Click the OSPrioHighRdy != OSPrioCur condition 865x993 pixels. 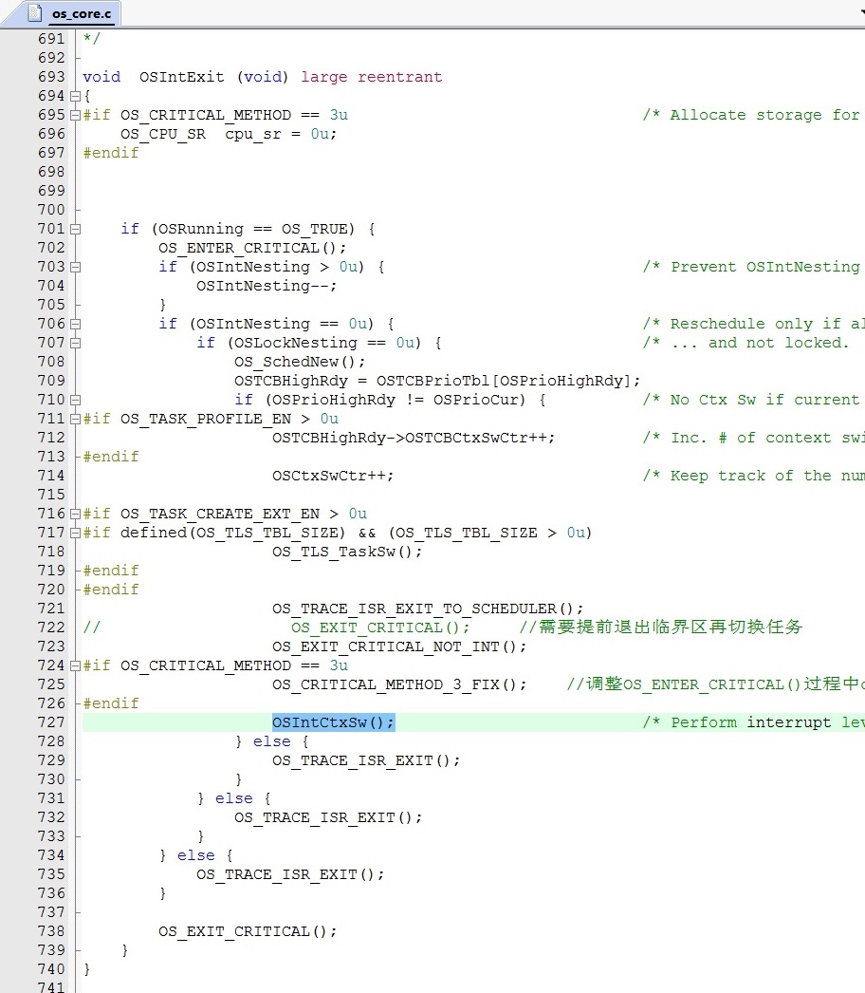[x=399, y=401]
